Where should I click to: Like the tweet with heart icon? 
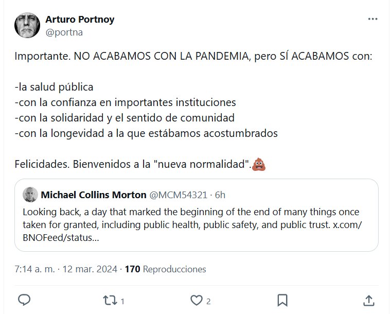click(x=196, y=300)
